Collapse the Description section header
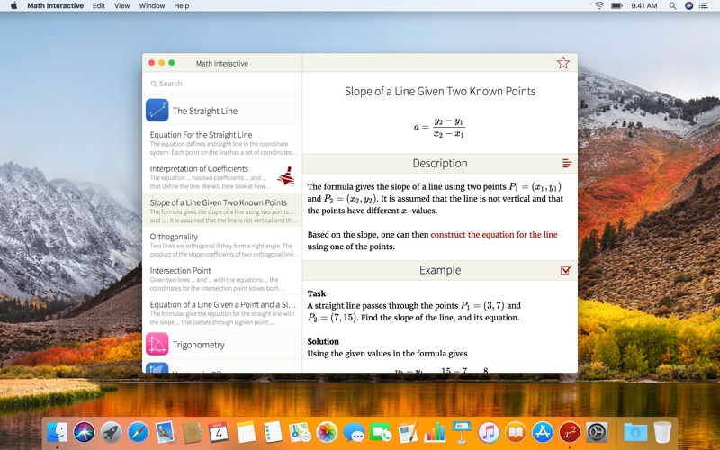This screenshot has width=720, height=450. pyautogui.click(x=440, y=163)
